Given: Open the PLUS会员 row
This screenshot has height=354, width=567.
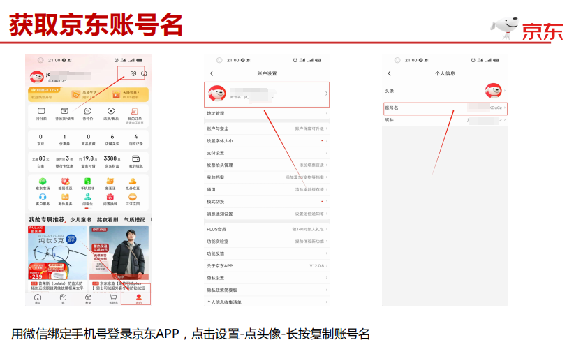Looking at the screenshot, I should click(x=267, y=229).
